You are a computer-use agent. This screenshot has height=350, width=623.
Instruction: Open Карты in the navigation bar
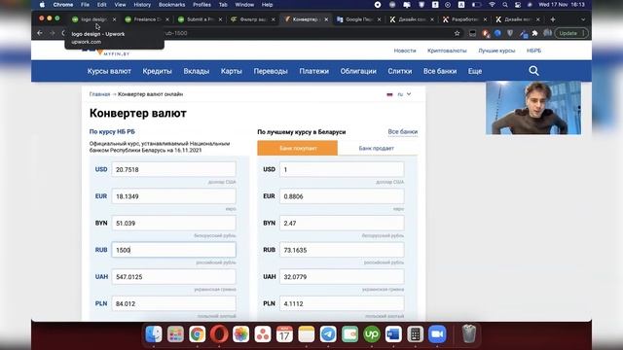click(232, 71)
